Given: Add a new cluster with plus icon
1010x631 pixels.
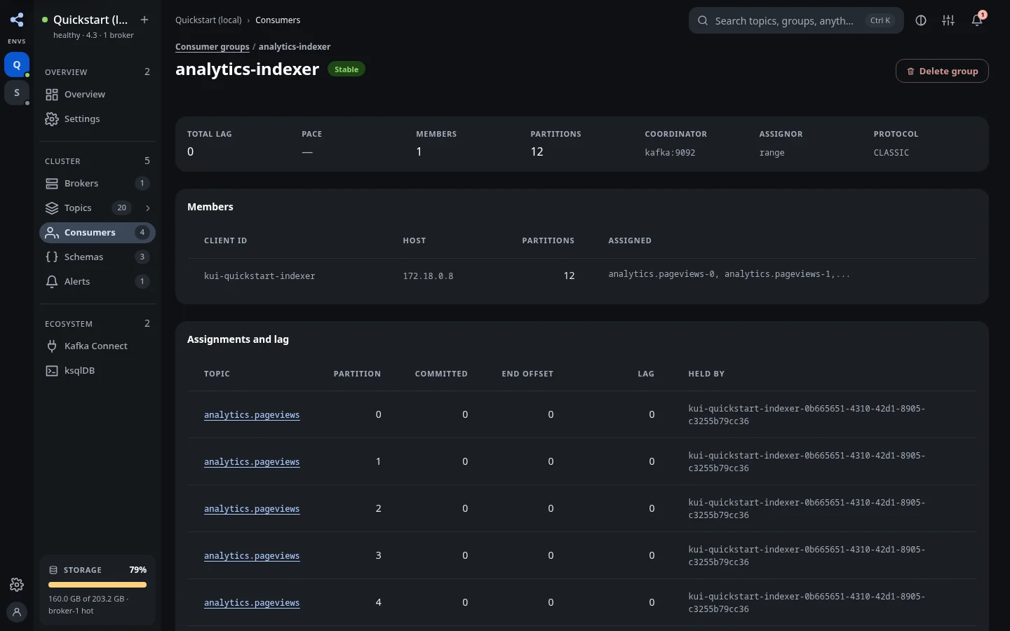Looking at the screenshot, I should click(x=144, y=20).
